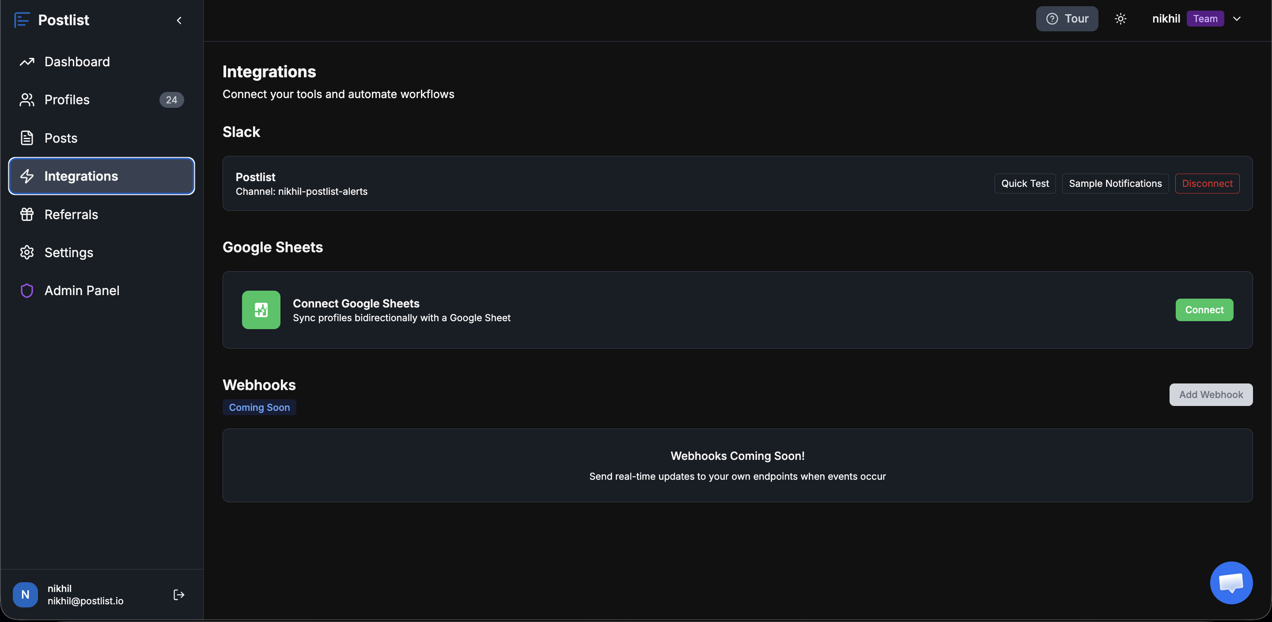Click the Team badge near nikhil
Viewport: 1272px width, 622px height.
[x=1205, y=18]
